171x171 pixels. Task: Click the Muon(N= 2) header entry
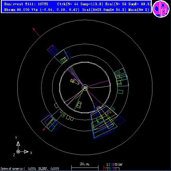pyautogui.click(x=139, y=10)
